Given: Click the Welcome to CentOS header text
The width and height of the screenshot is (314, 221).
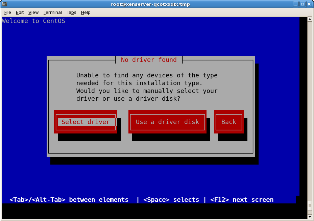Looking at the screenshot, I should [33, 21].
